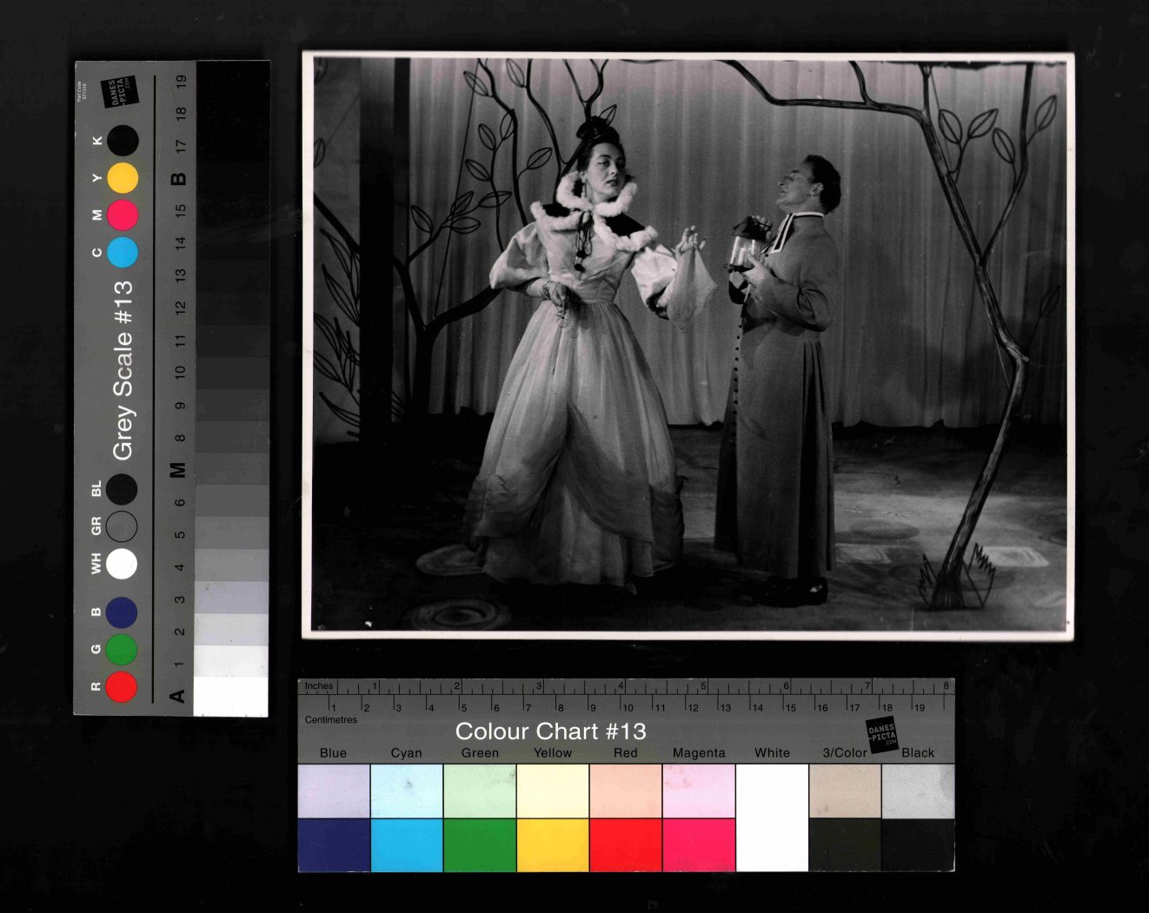Image resolution: width=1149 pixels, height=913 pixels.
Task: Click the lantern held by the man
Action: [747, 246]
